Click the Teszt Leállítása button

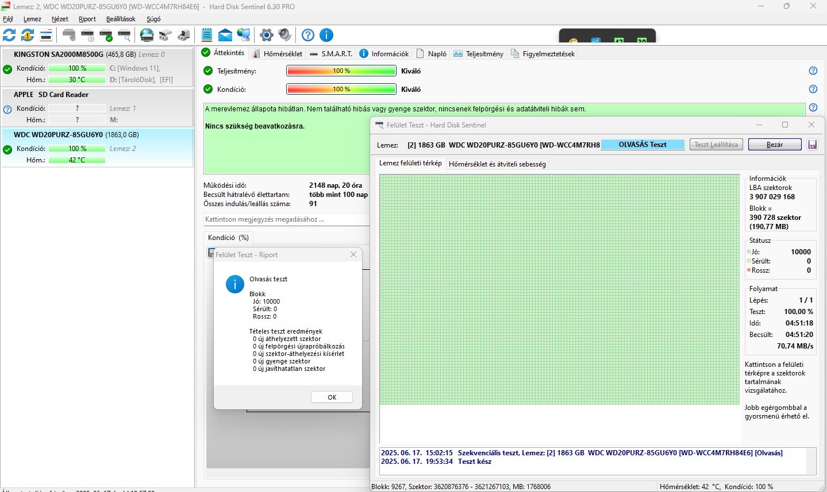coord(716,145)
